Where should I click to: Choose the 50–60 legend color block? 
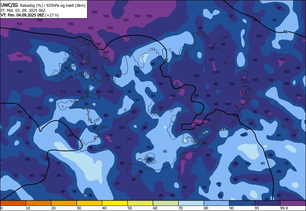point(140,203)
